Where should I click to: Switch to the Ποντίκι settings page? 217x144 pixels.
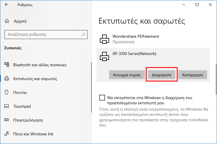click(20, 92)
